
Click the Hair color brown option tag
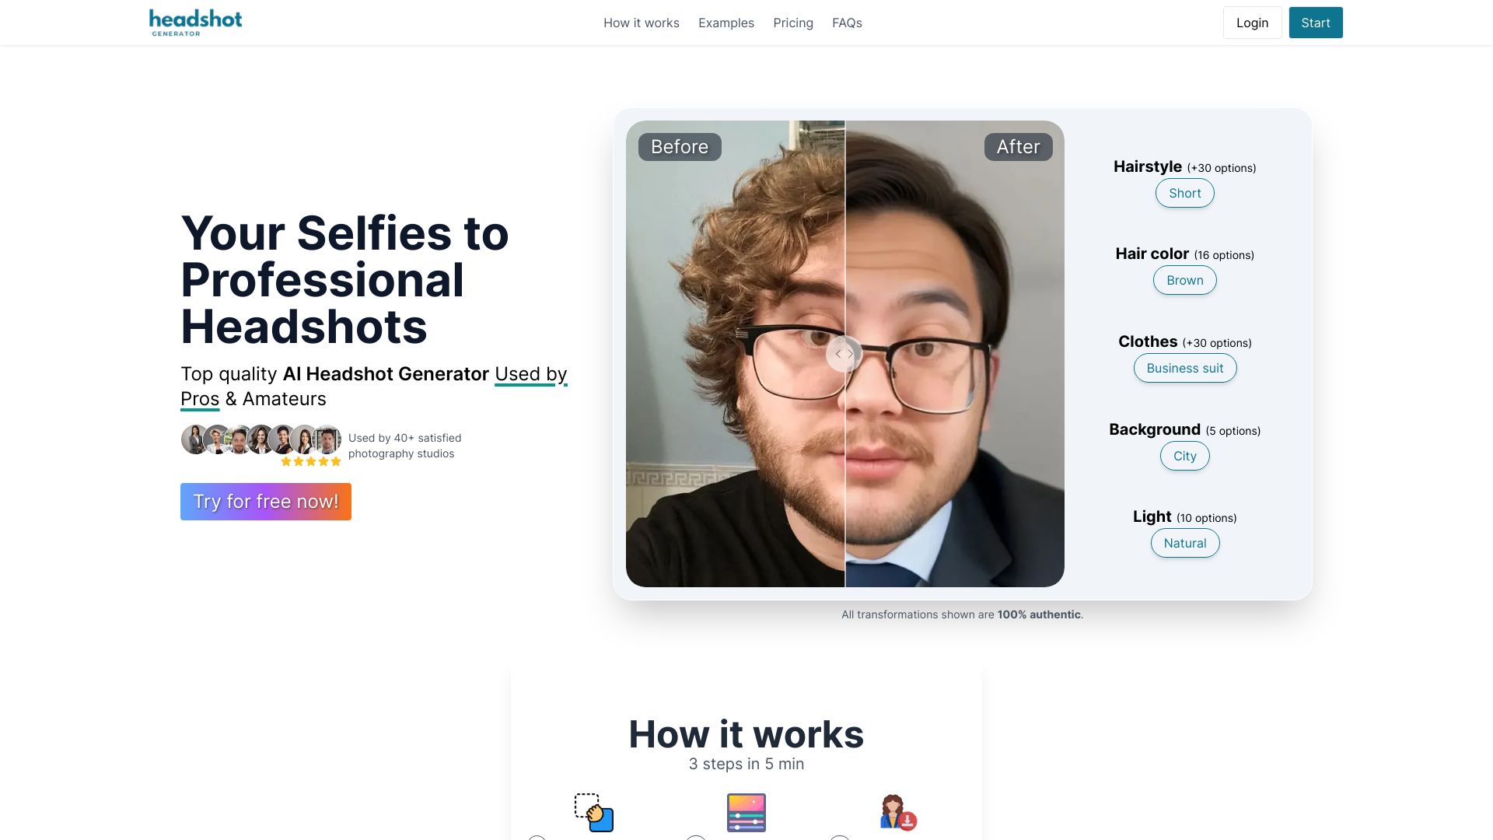tap(1184, 280)
